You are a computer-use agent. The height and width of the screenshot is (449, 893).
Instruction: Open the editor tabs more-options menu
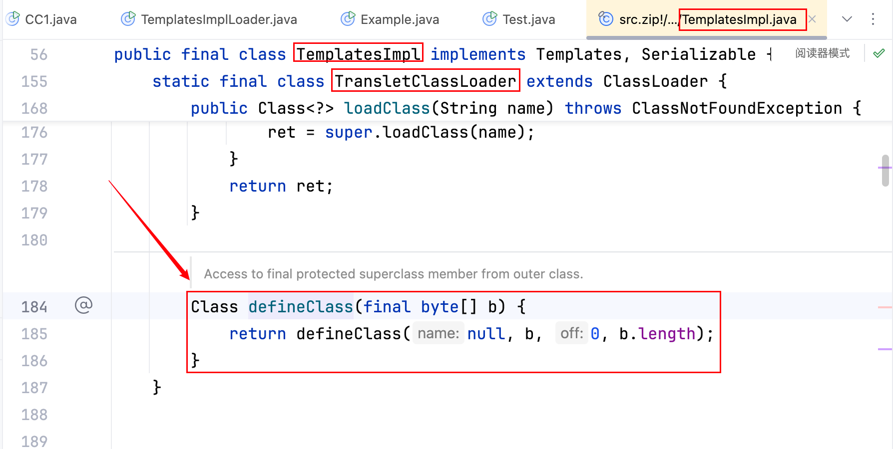pos(873,19)
